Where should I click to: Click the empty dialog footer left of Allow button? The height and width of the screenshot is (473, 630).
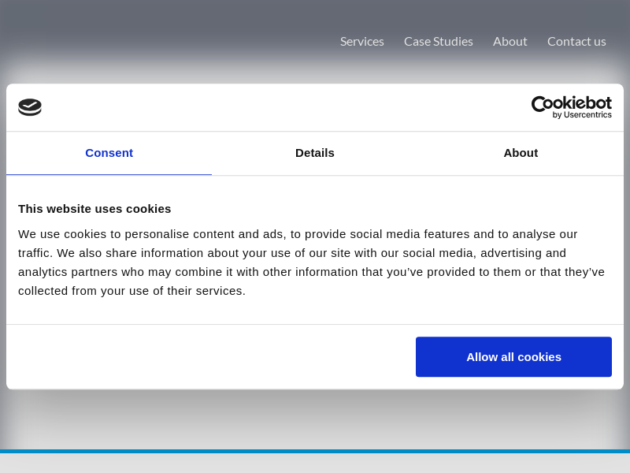pos(205,357)
